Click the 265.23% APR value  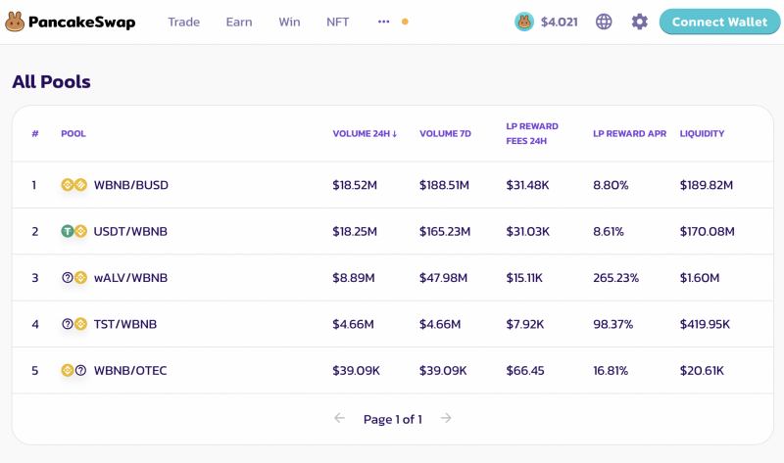click(x=616, y=278)
